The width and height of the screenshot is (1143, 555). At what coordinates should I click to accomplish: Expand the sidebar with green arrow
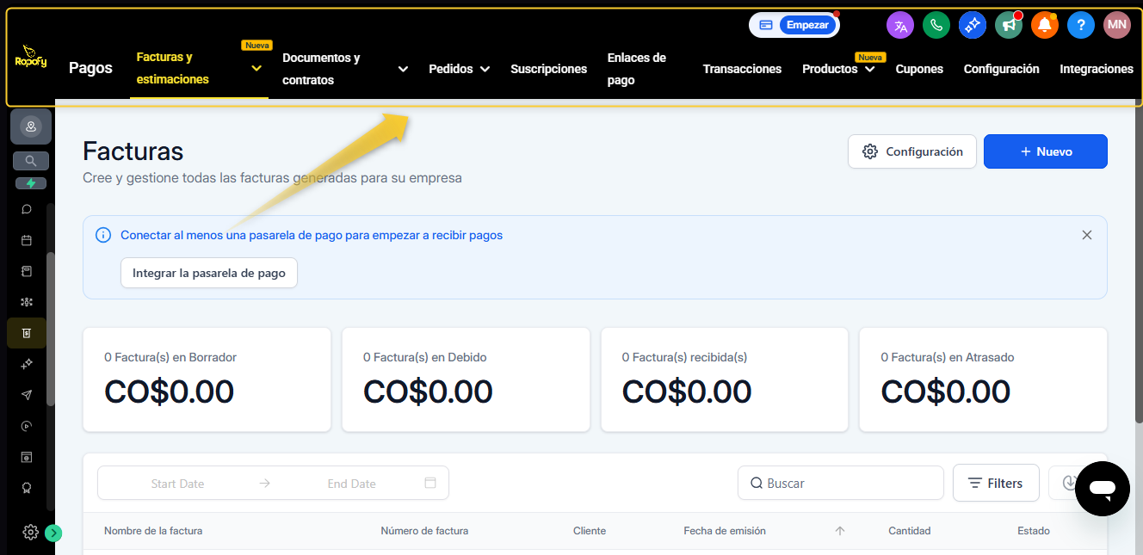point(53,533)
